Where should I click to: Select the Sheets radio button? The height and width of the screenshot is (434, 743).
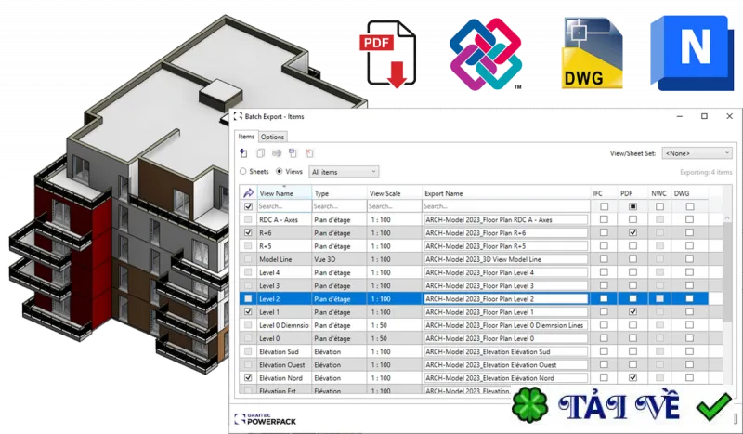(243, 171)
